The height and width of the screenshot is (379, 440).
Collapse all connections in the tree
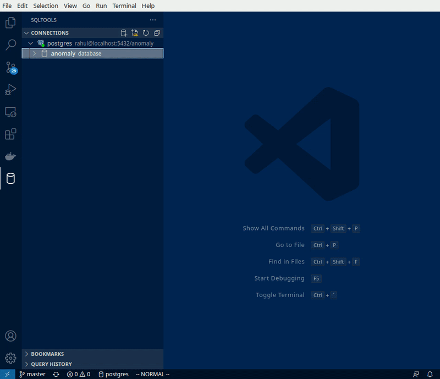[x=157, y=33]
